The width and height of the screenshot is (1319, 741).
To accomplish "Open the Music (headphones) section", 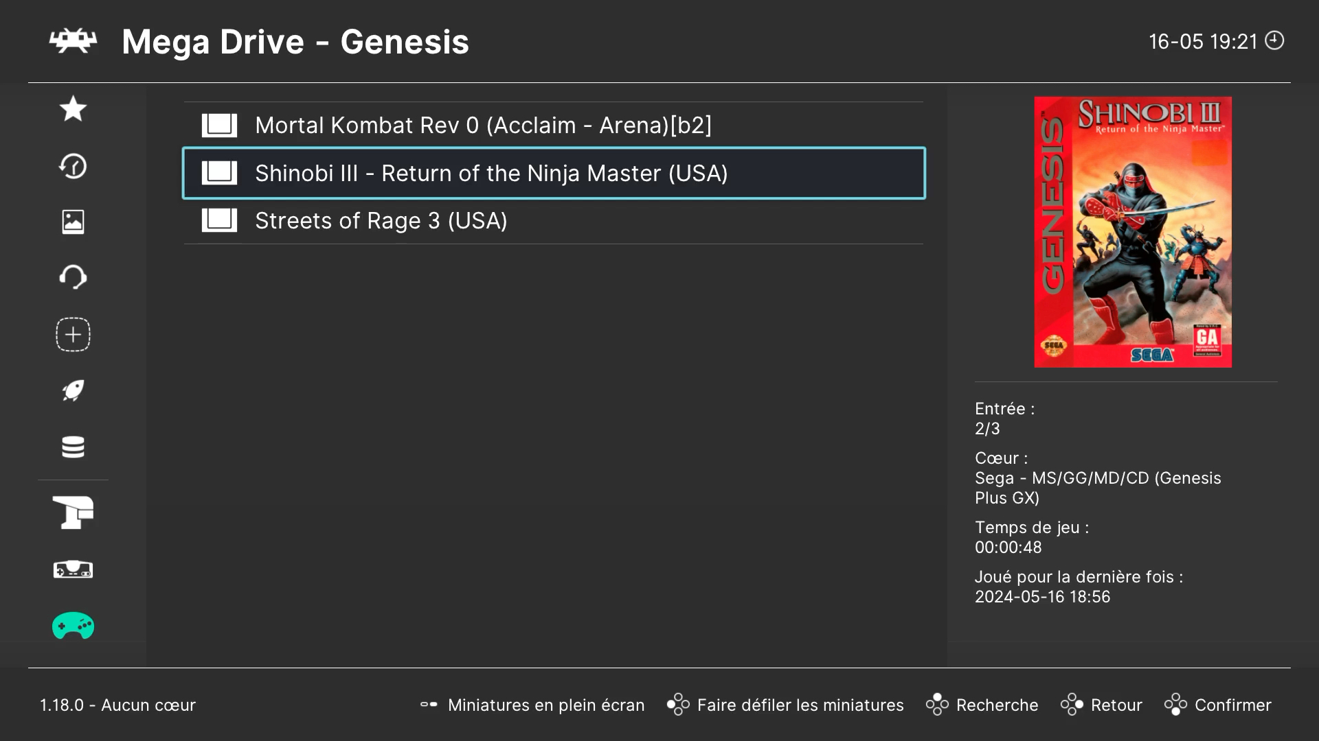I will point(73,277).
